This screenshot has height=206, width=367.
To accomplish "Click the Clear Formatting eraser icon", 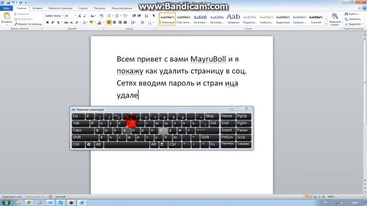I will 101,16.
